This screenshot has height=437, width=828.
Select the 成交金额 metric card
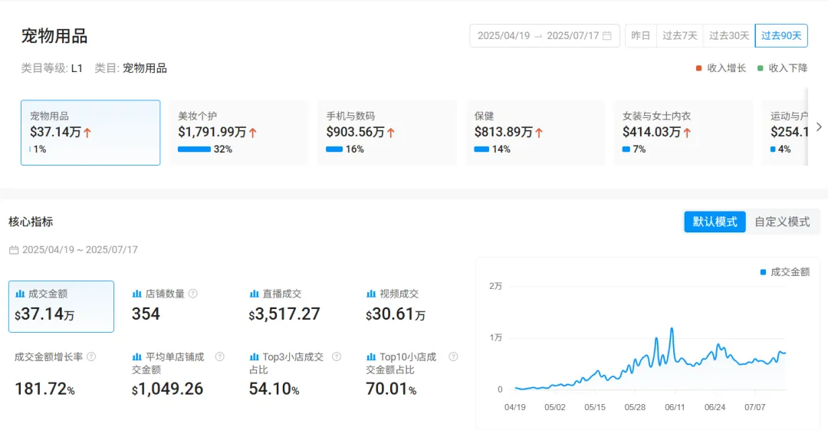pyautogui.click(x=61, y=306)
